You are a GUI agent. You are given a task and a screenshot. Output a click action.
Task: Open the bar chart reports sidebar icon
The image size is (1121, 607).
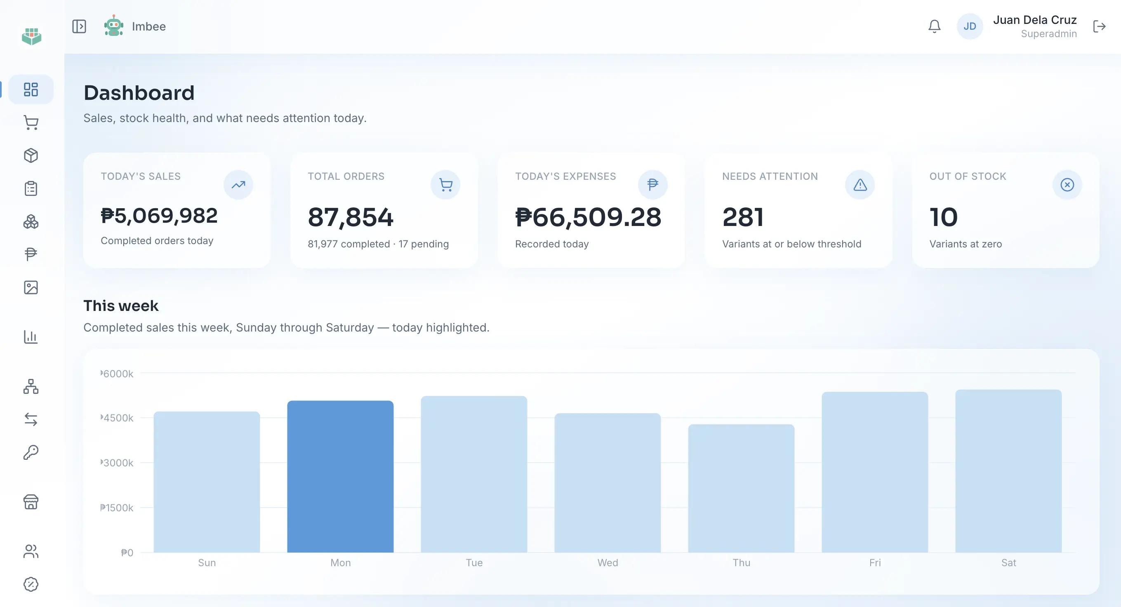(x=31, y=337)
